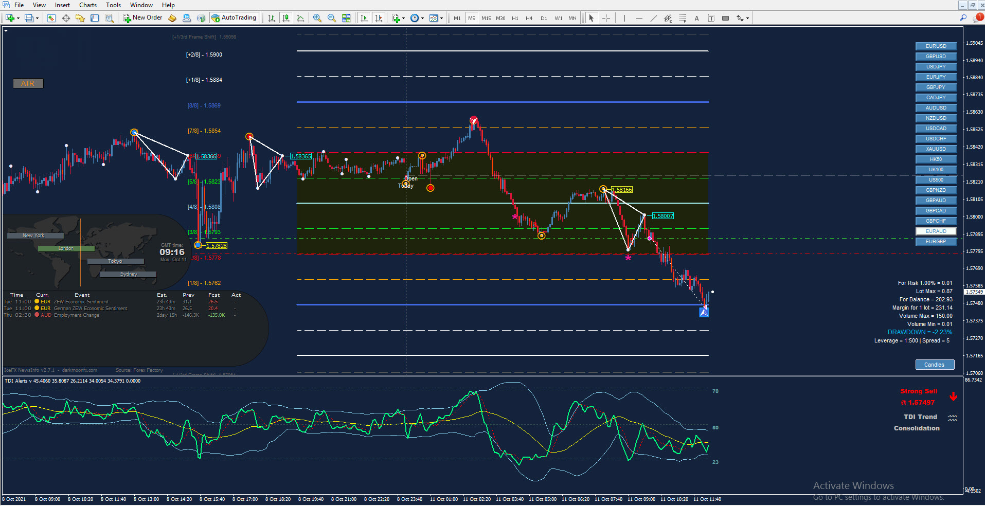
Task: Switch to M15 timeframe
Action: (486, 18)
